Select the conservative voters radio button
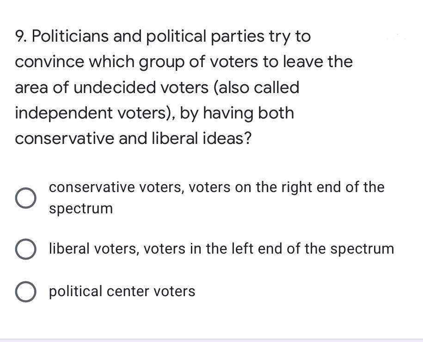 [x=26, y=198]
